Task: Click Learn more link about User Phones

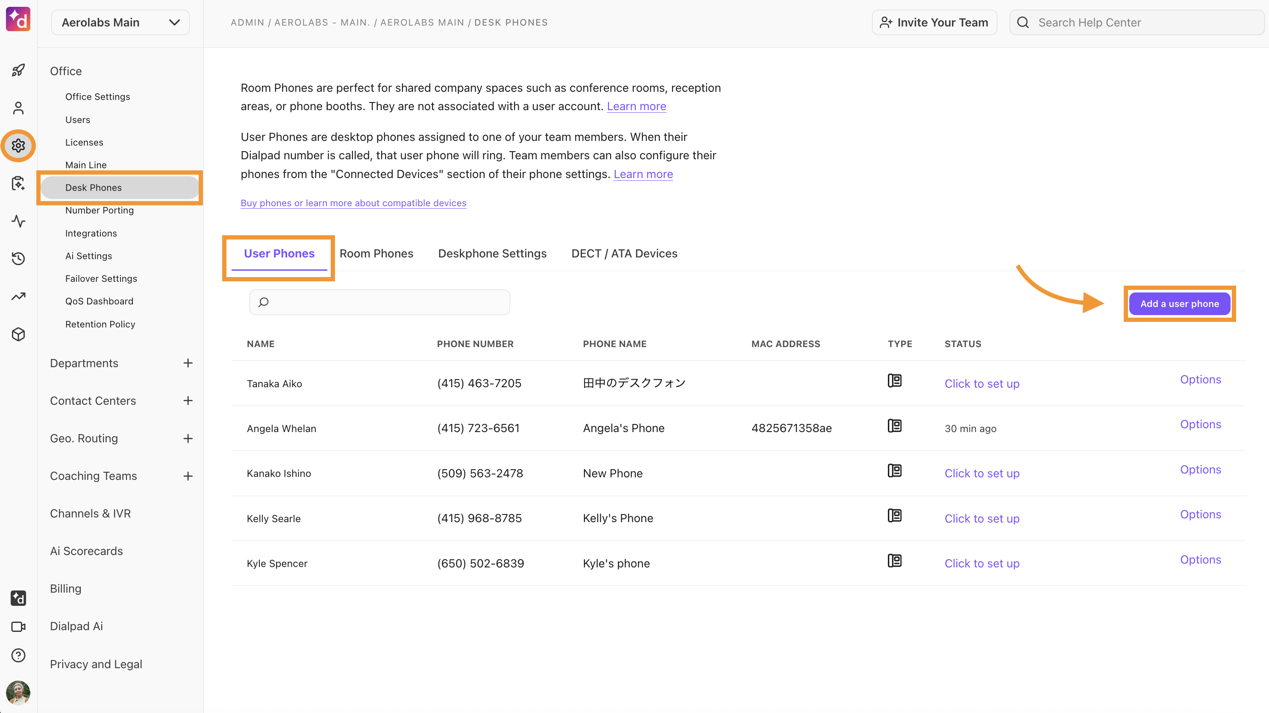Action: point(643,174)
